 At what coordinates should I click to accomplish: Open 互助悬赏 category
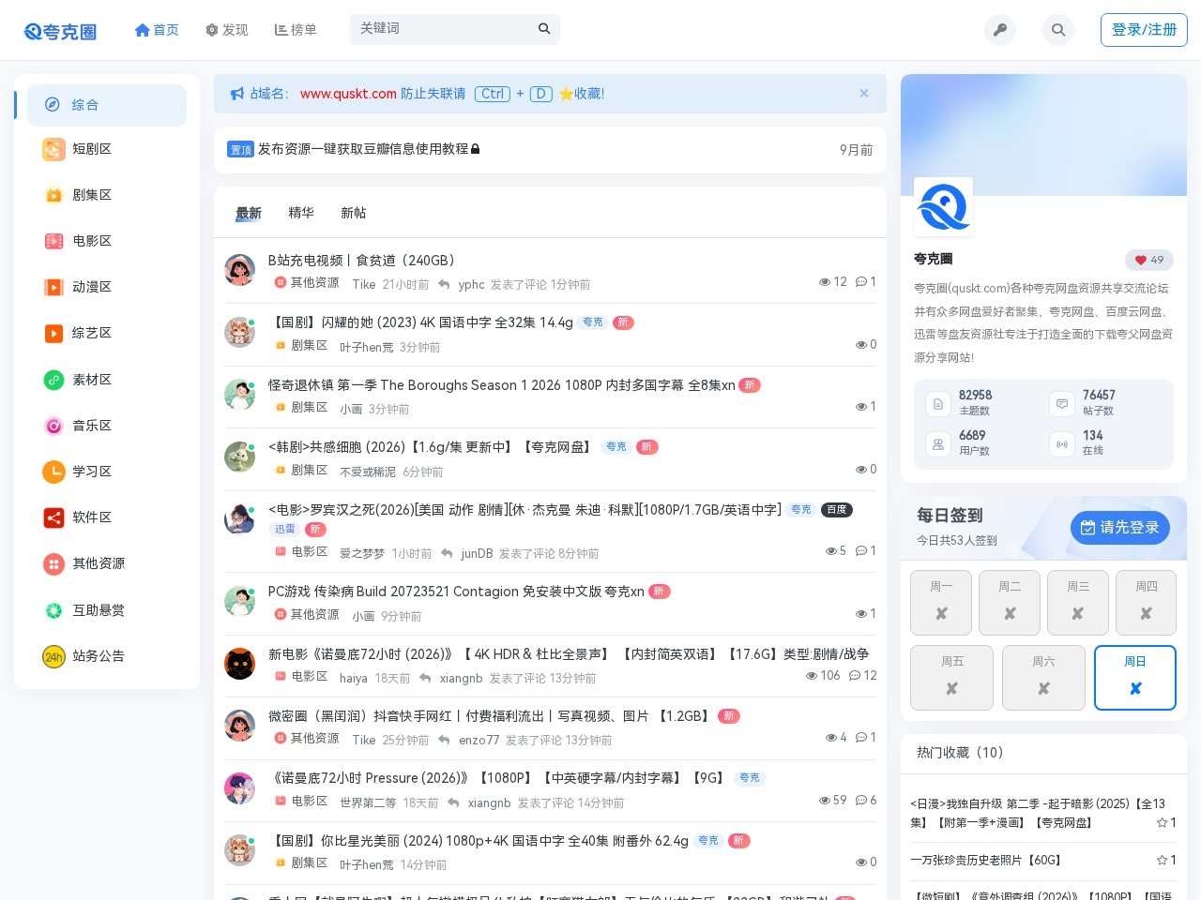tap(107, 610)
